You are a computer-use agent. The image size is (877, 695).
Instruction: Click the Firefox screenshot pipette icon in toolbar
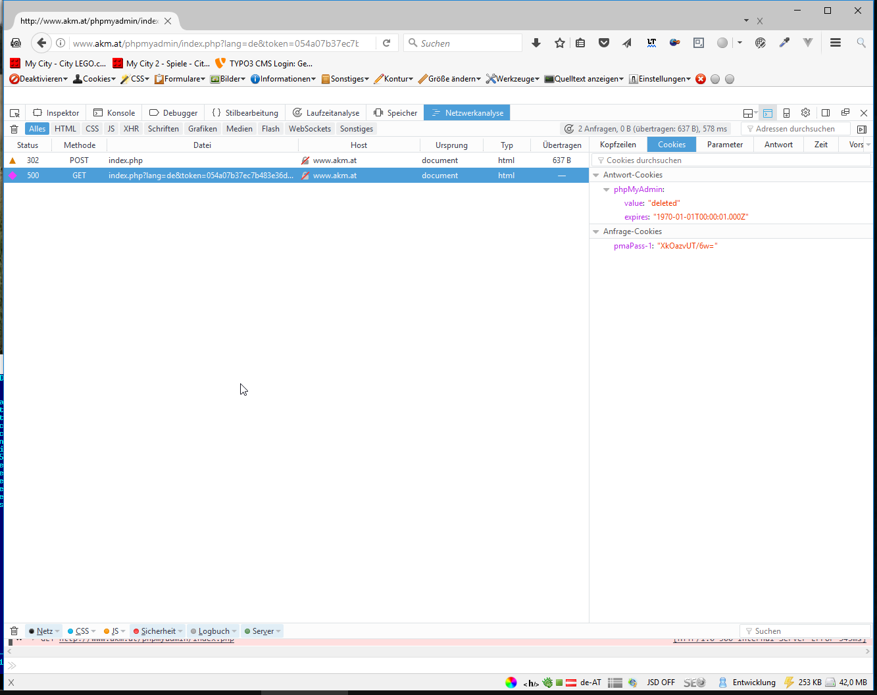point(784,42)
